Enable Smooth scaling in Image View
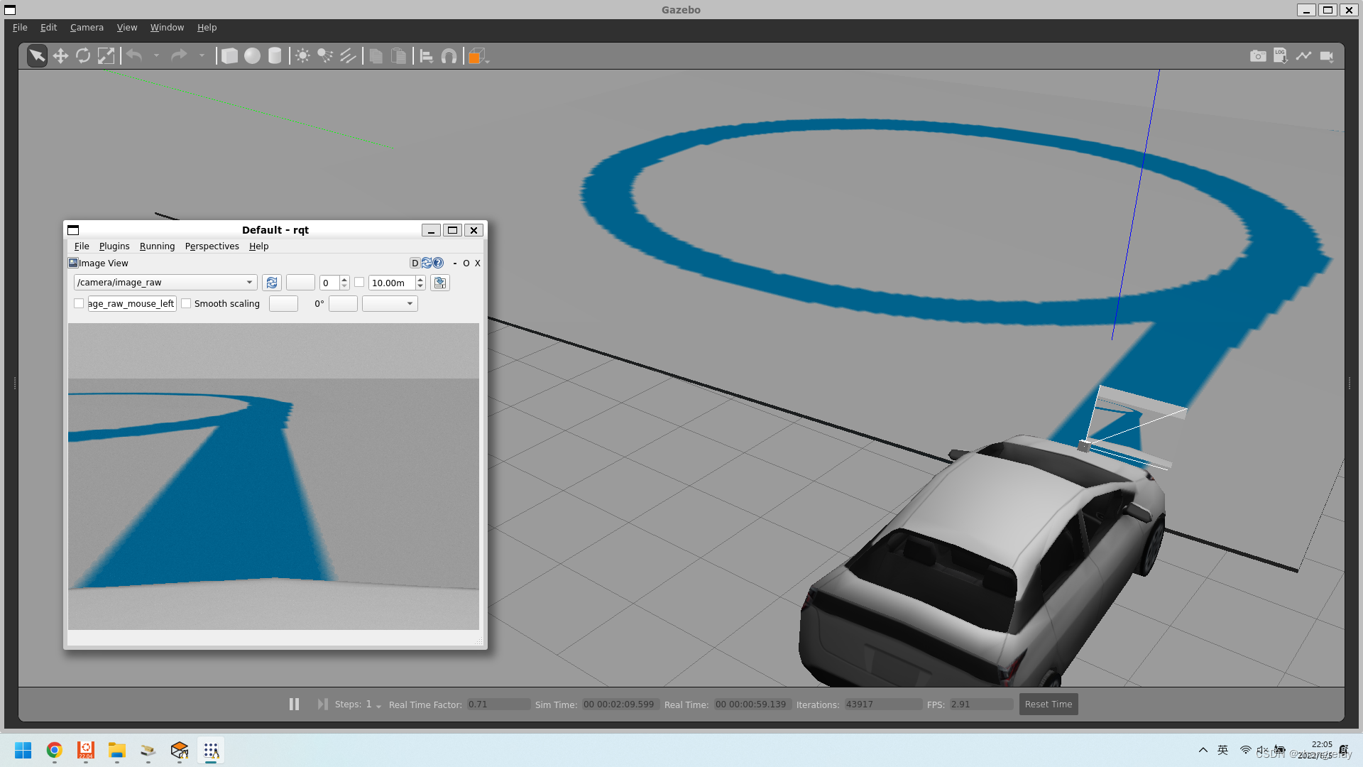Image resolution: width=1363 pixels, height=767 pixels. pos(186,303)
